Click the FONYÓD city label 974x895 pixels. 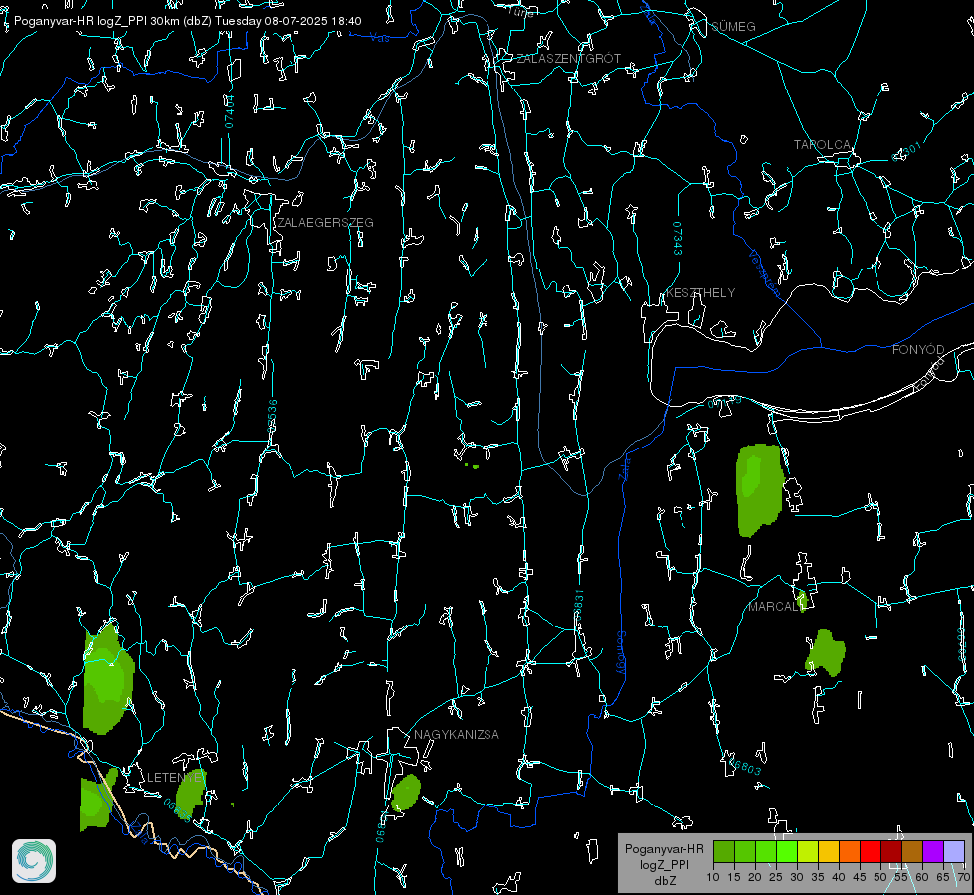918,350
